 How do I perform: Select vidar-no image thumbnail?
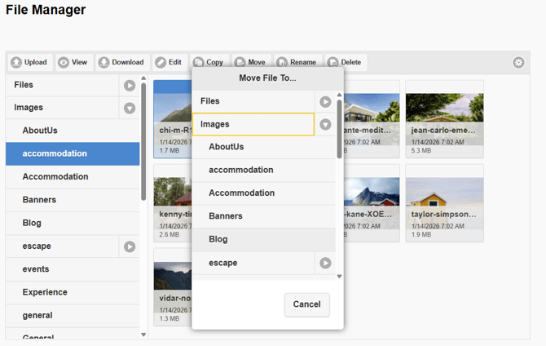point(173,287)
